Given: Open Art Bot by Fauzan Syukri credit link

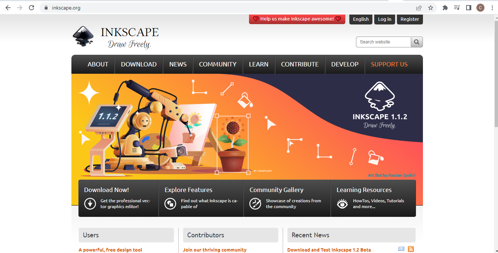Looking at the screenshot, I should pyautogui.click(x=391, y=175).
